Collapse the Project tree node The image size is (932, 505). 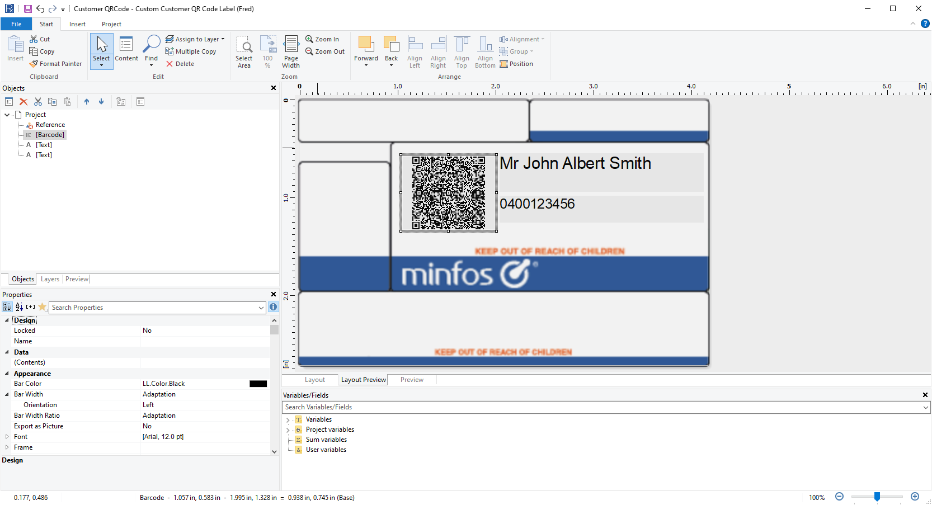7,115
